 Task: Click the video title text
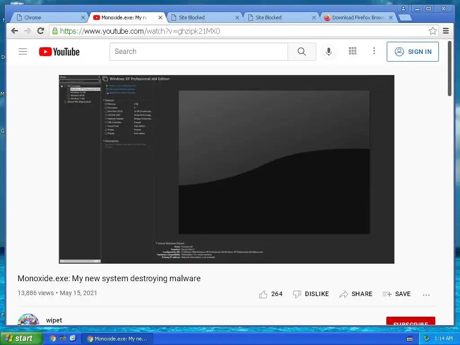tap(109, 278)
